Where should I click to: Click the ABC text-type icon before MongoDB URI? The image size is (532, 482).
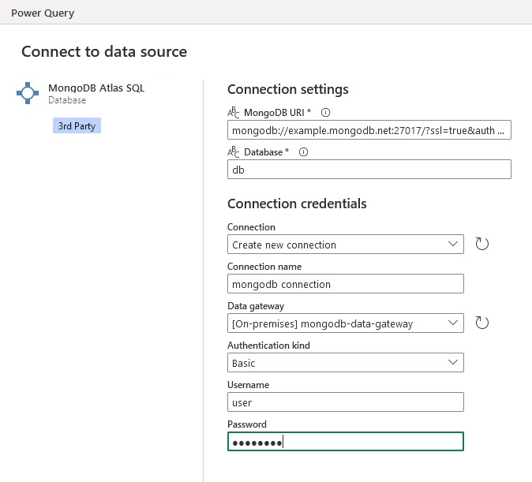click(233, 112)
